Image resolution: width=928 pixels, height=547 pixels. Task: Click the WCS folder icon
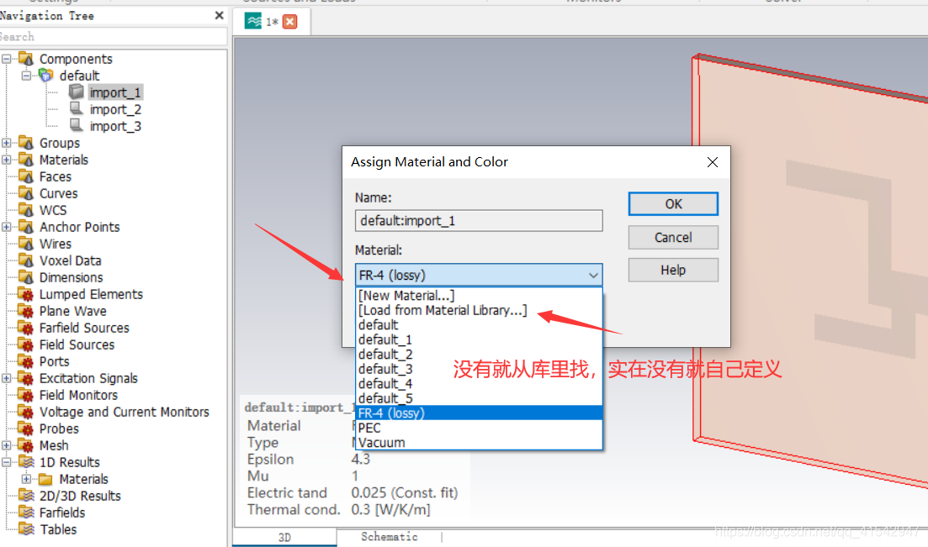(x=26, y=210)
